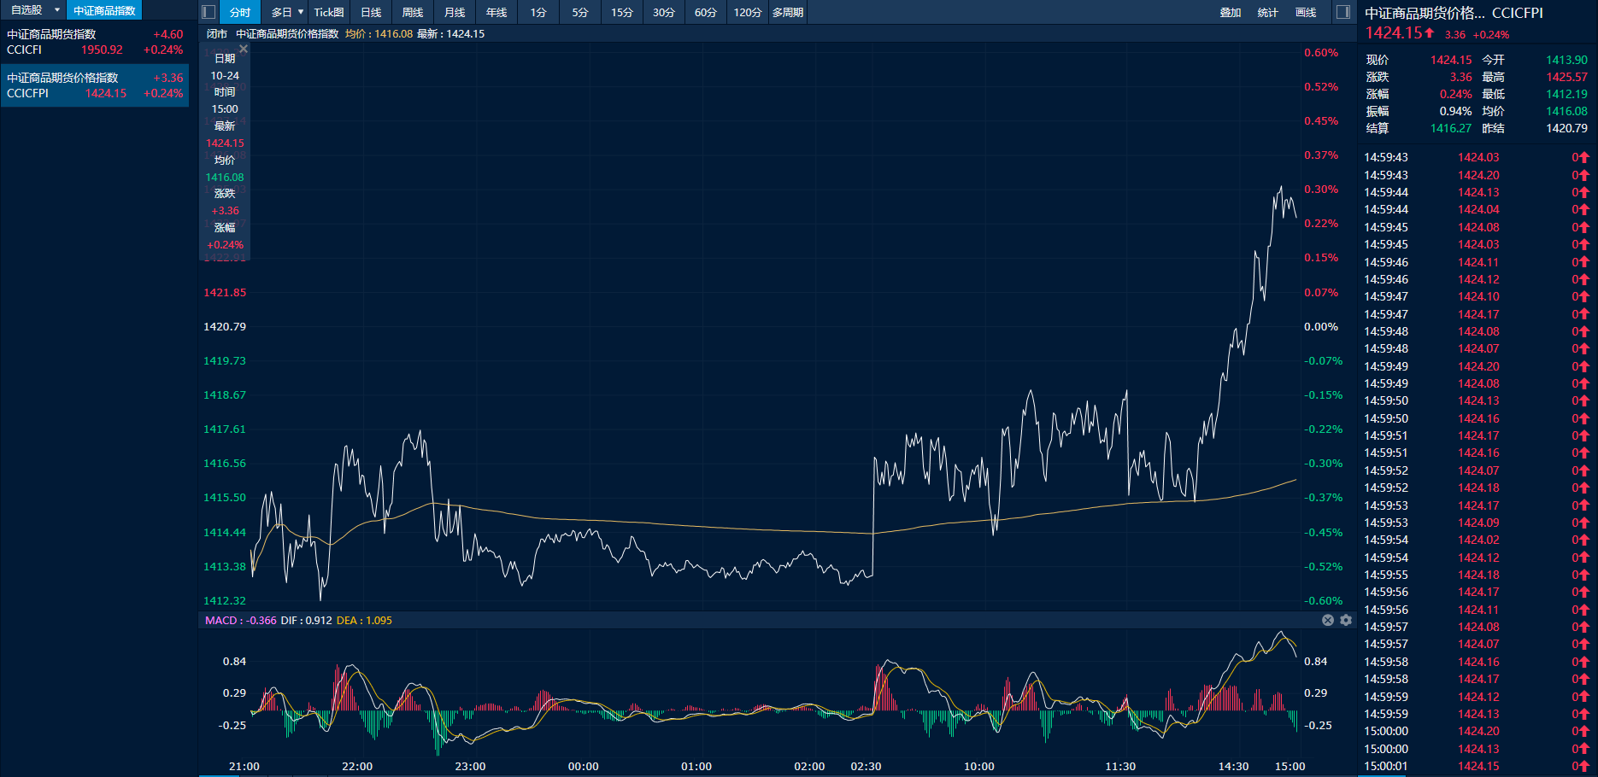
Task: Click the 统计 statistics button
Action: 1268,12
